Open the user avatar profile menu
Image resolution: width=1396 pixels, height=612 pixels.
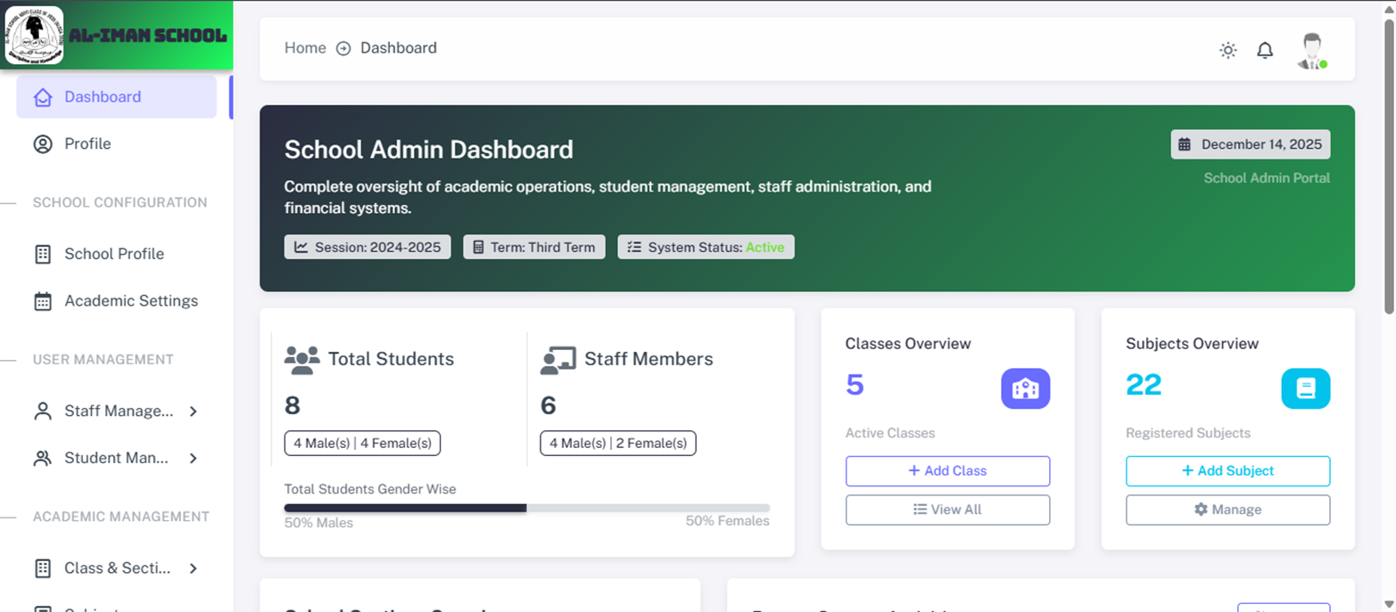tap(1311, 51)
